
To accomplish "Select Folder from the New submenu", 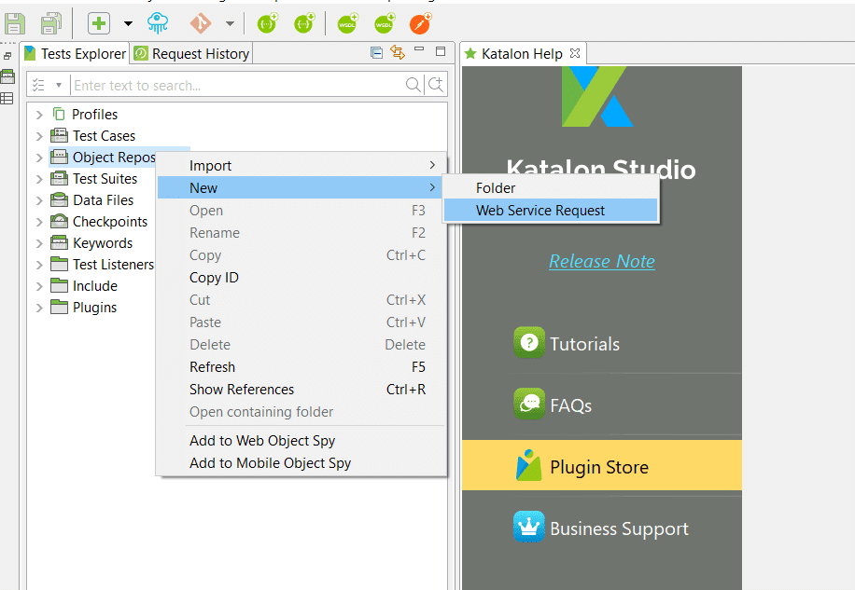I will pos(551,187).
